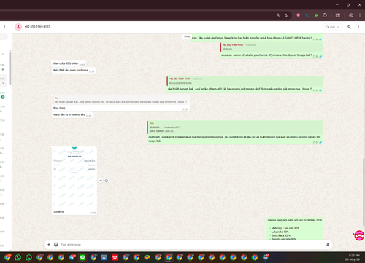Click the chat list vertical scrollbar
365x263 pixels.
coord(10,68)
